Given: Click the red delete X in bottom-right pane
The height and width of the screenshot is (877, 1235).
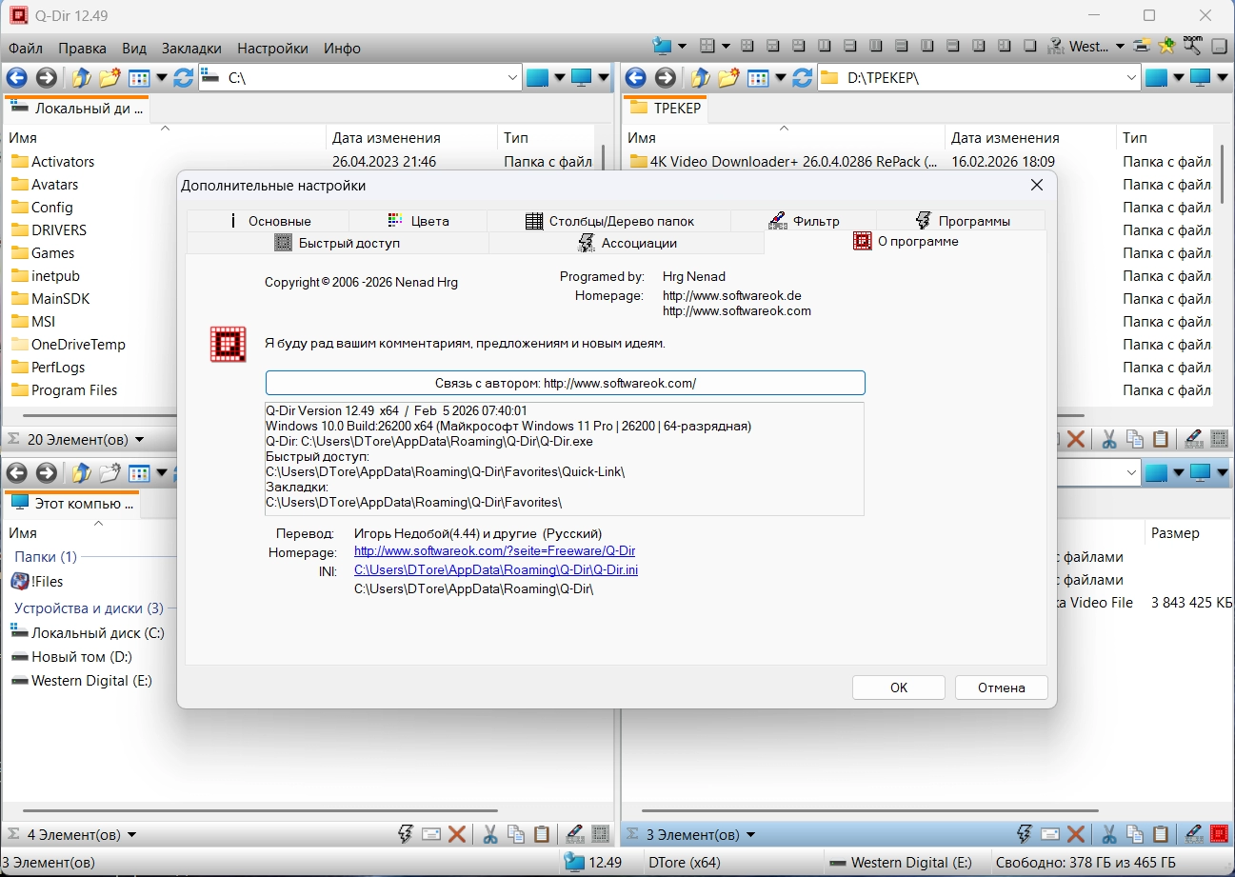Looking at the screenshot, I should pos(1076,835).
